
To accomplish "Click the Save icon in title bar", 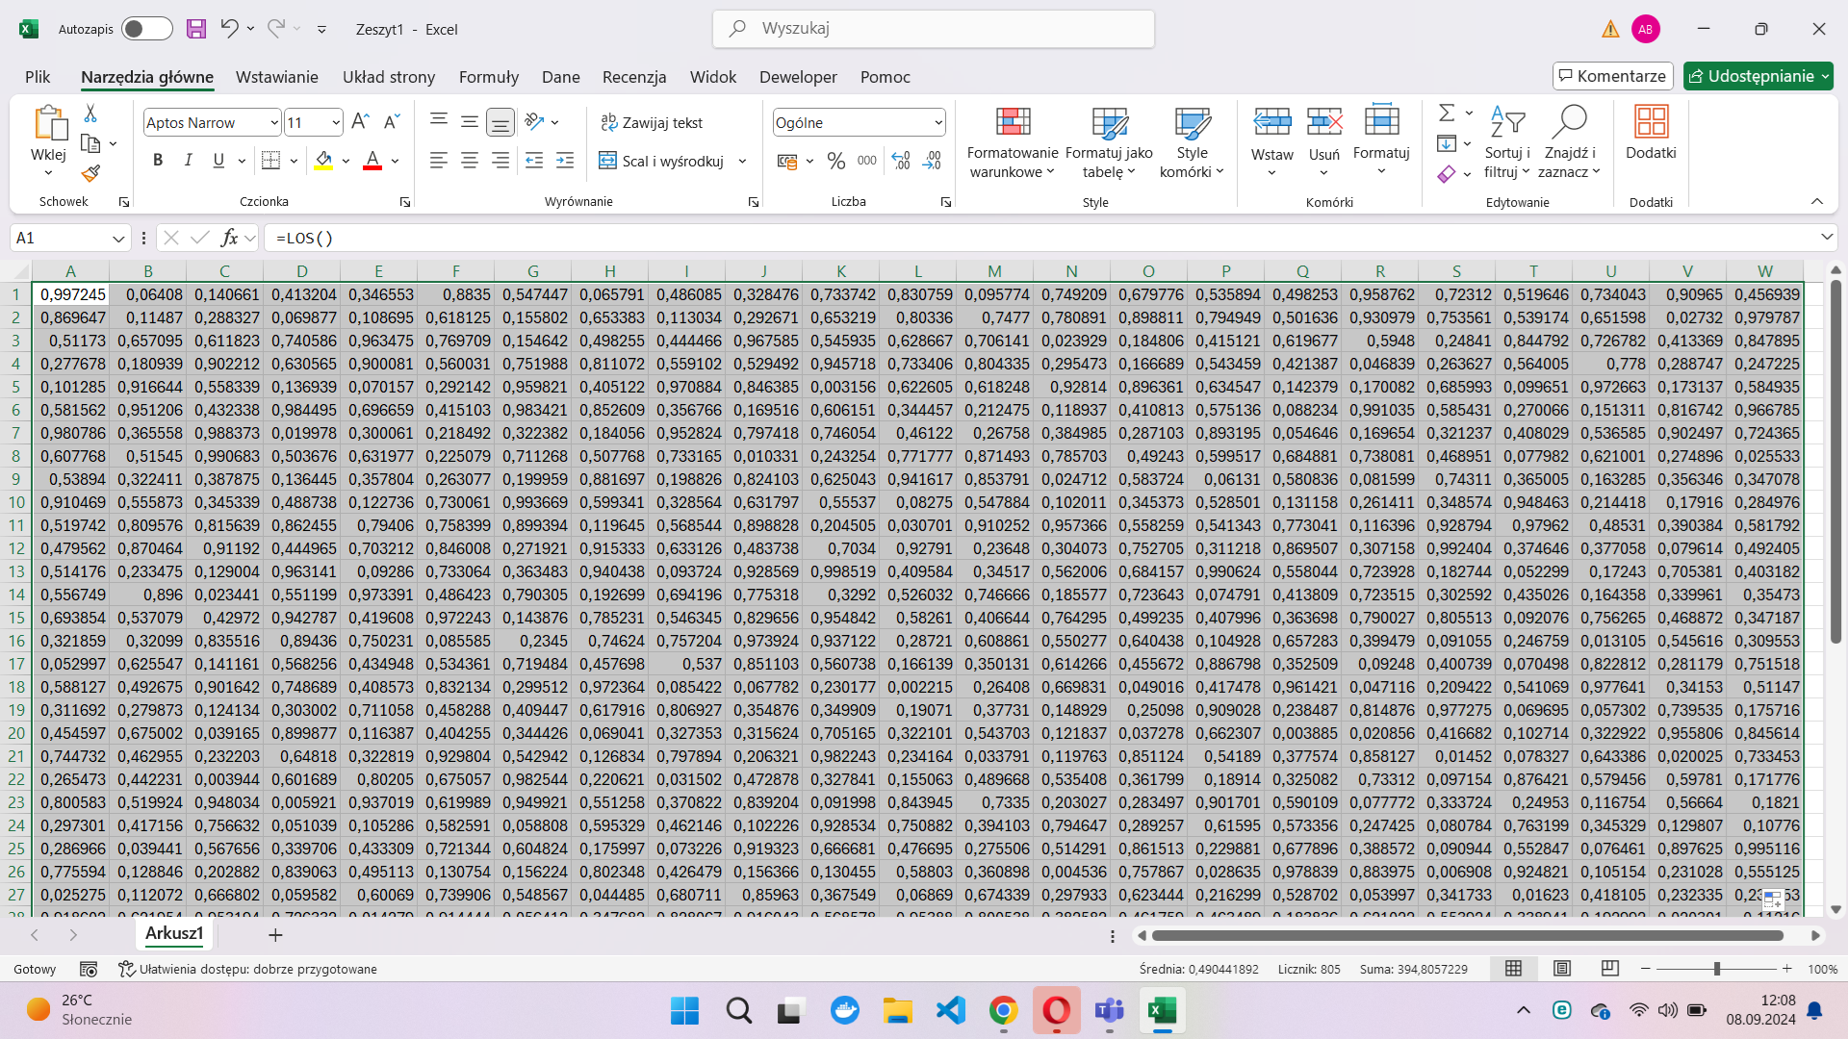I will coord(196,29).
